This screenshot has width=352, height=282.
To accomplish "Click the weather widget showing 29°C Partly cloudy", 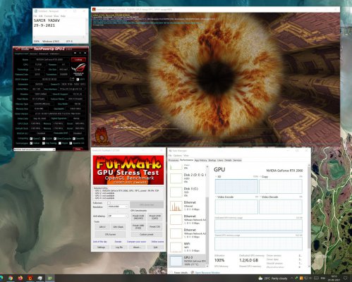I will [x=273, y=278].
